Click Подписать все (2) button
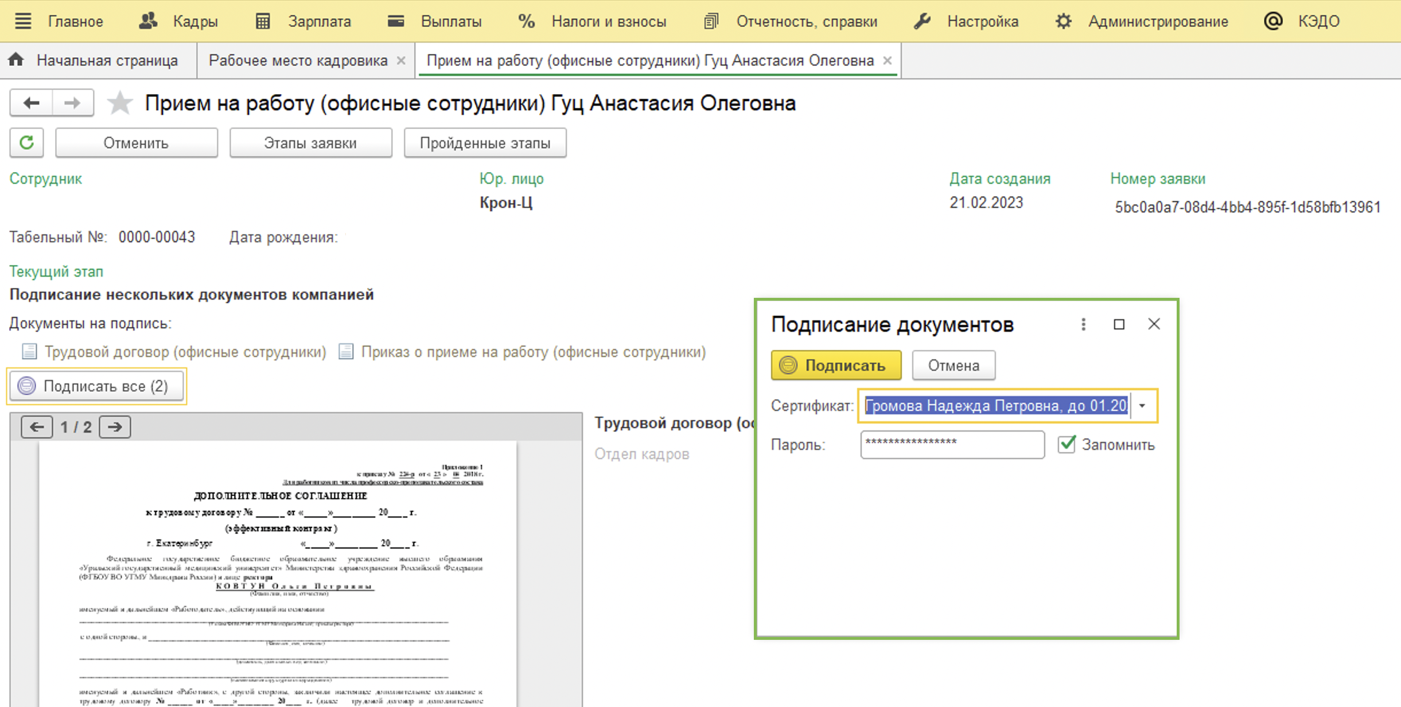 tap(96, 386)
